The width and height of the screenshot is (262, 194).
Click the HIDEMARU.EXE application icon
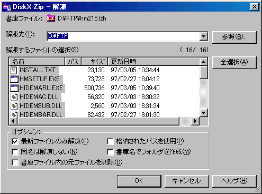[x=14, y=88]
